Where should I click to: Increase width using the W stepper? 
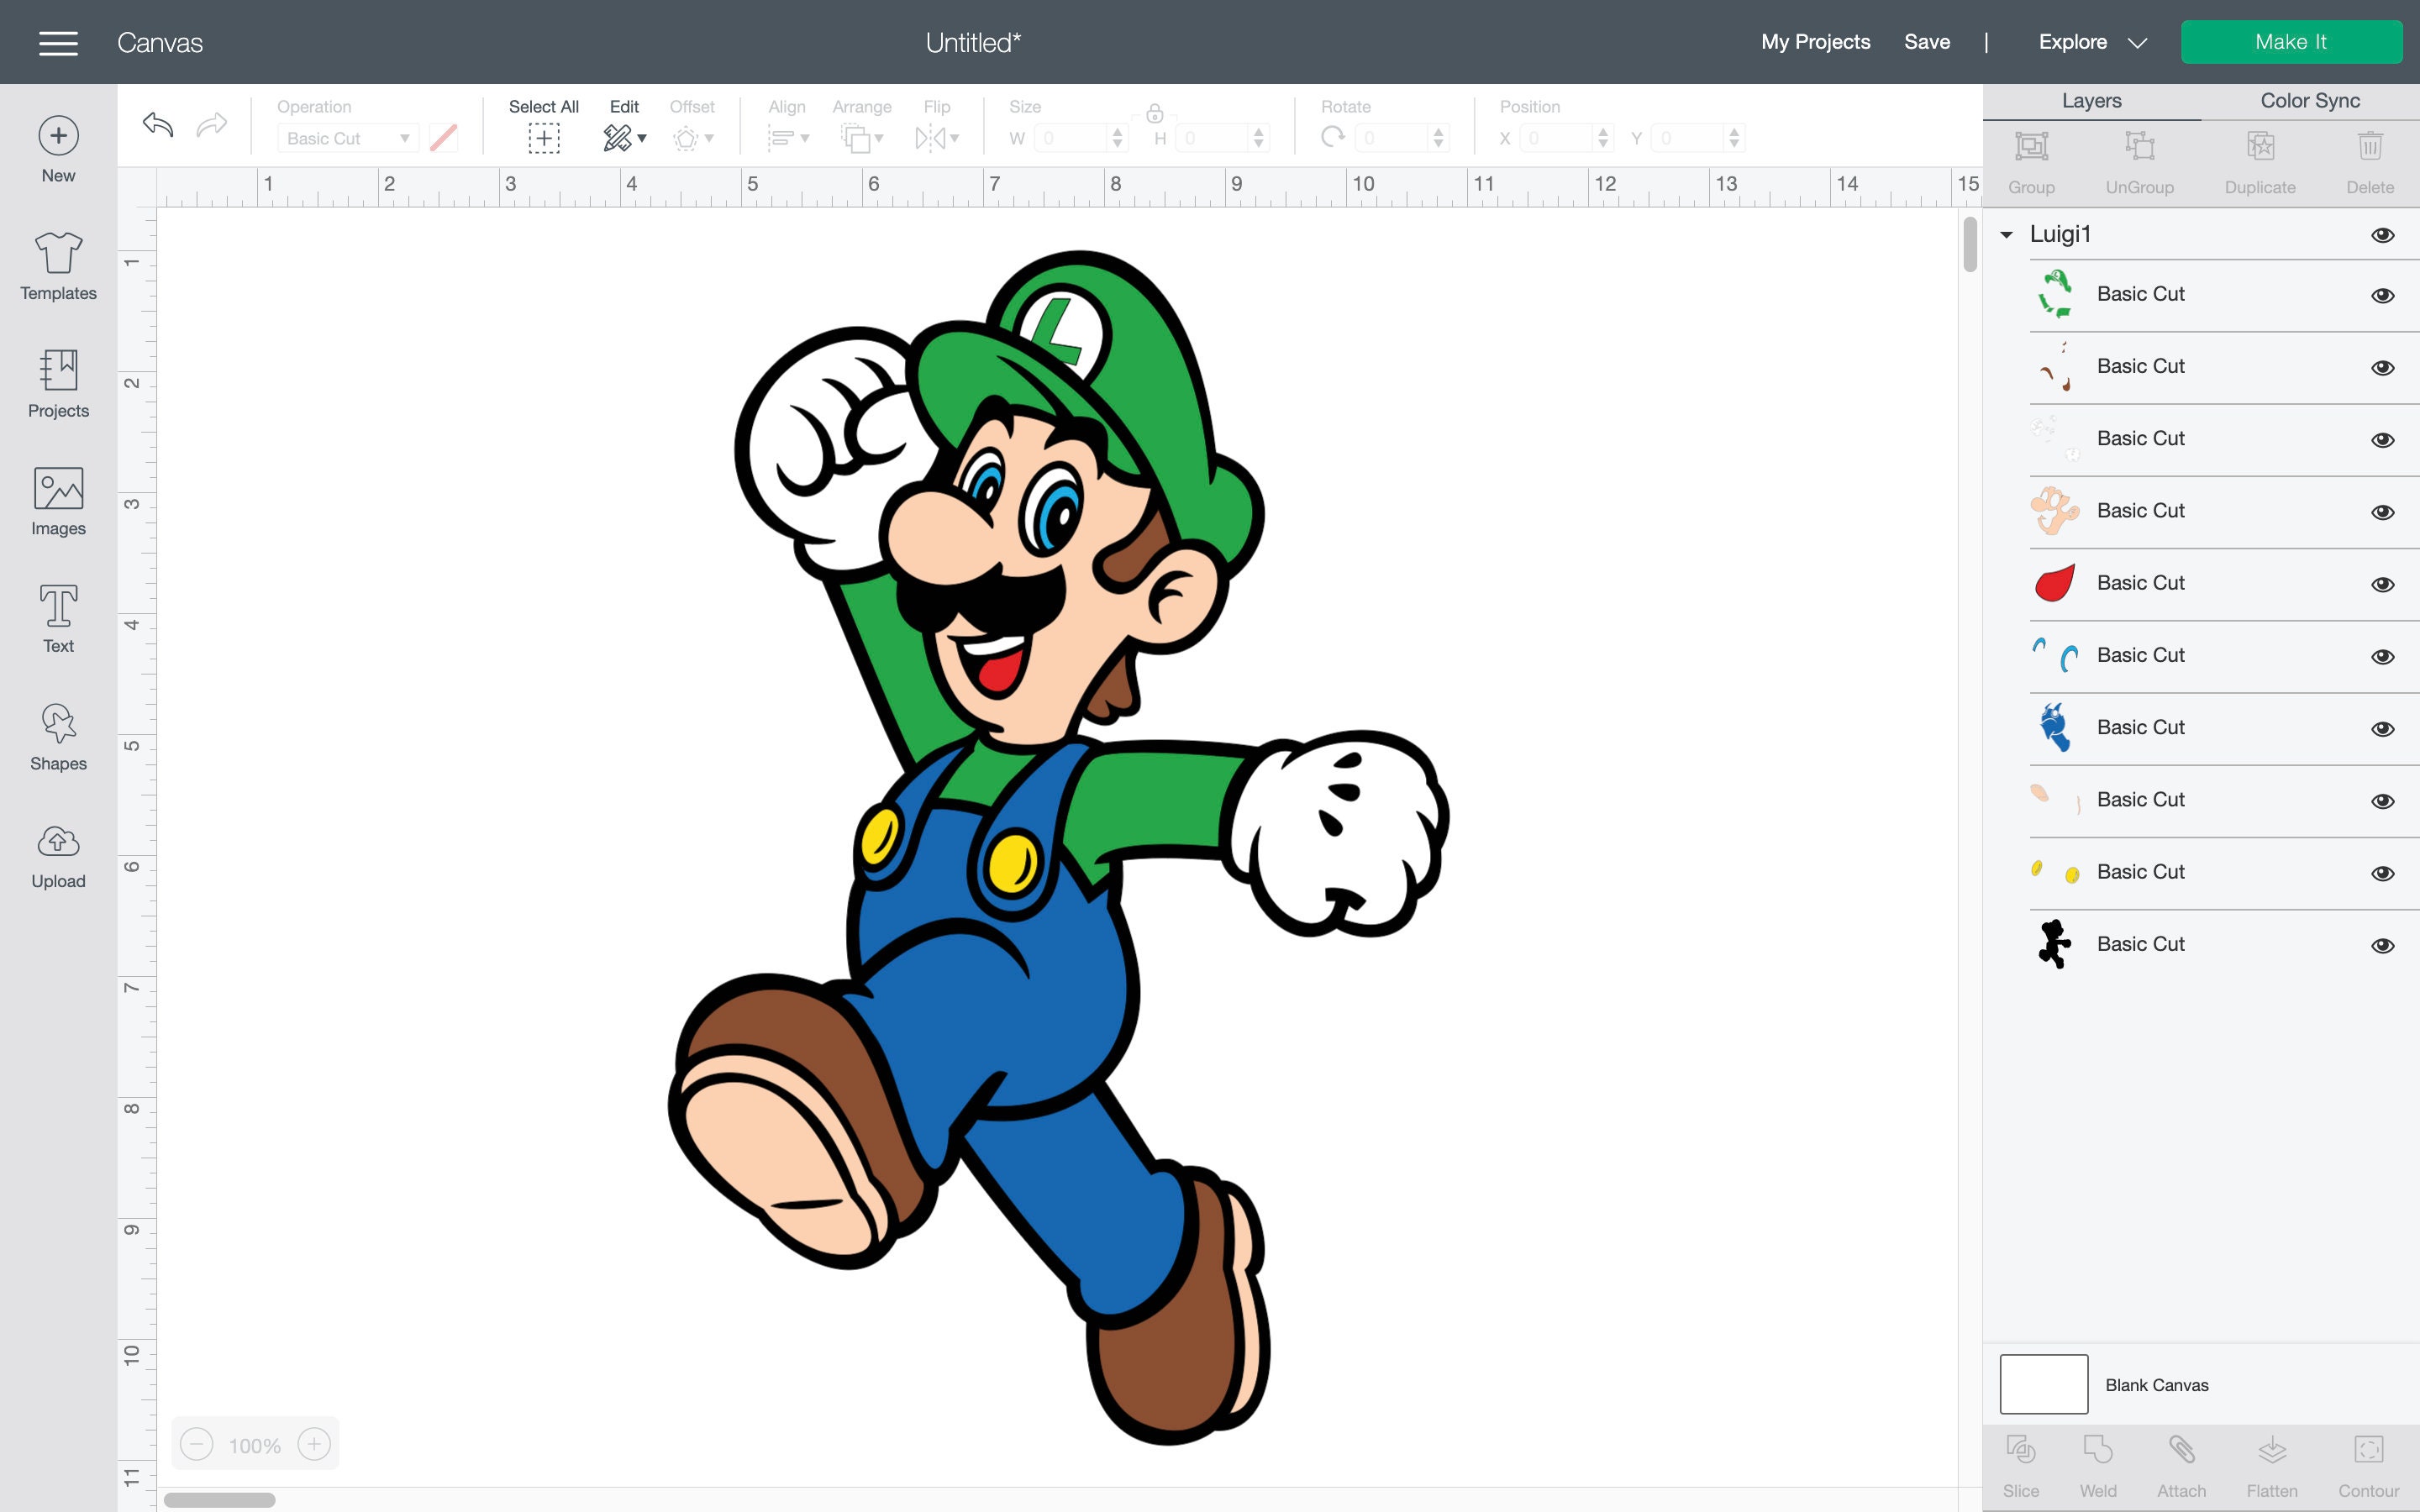tap(1117, 131)
